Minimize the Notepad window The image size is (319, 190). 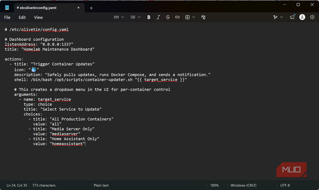tap(285, 5)
